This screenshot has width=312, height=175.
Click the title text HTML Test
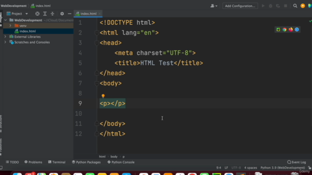[x=157, y=63]
